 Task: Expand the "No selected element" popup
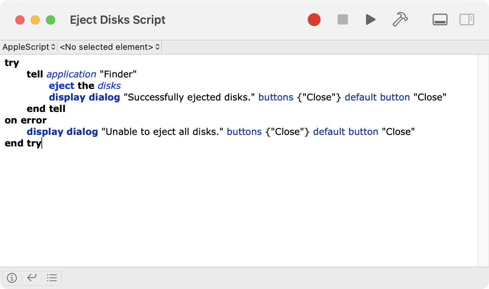click(x=110, y=47)
